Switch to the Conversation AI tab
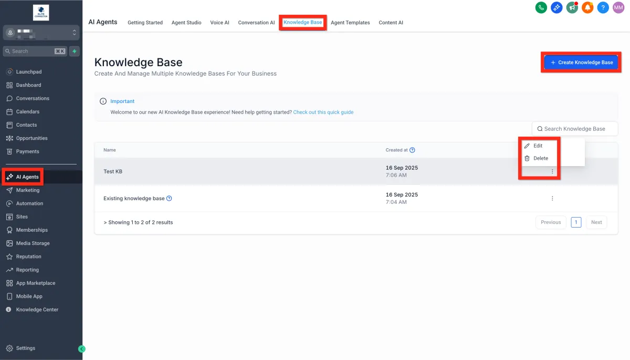Screen dimensions: 630x360 pos(256,23)
